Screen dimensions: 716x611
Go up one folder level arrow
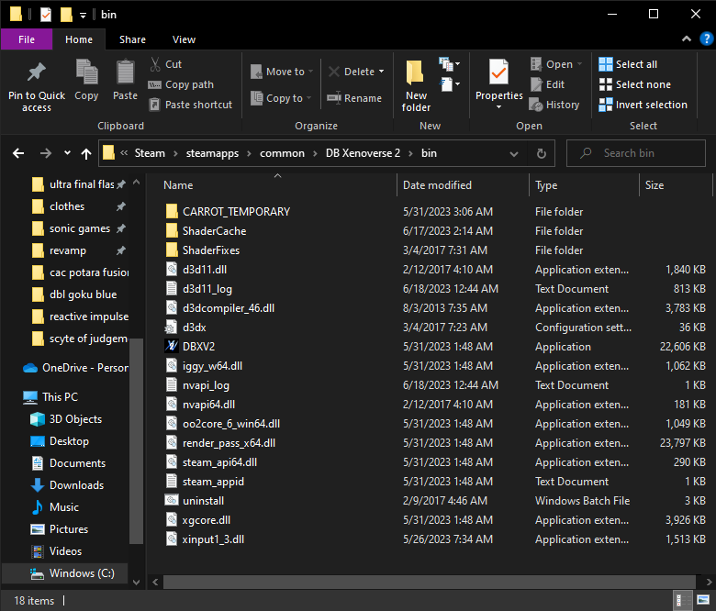tap(86, 153)
